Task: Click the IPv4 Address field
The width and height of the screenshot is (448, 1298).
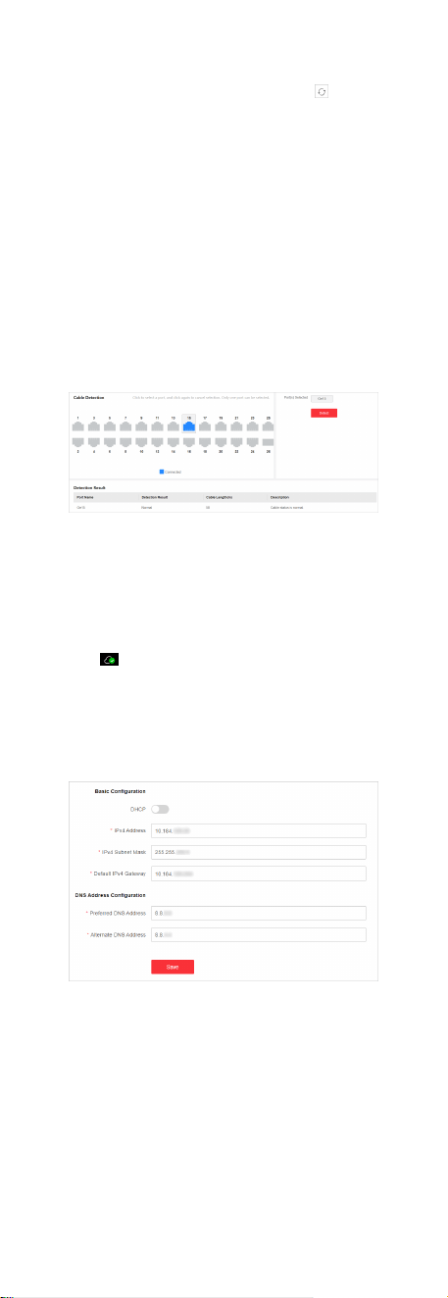Action: pos(258,830)
